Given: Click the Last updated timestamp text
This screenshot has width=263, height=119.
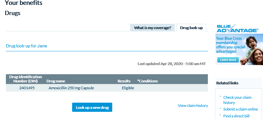Looking at the screenshot, I should point(172,64).
